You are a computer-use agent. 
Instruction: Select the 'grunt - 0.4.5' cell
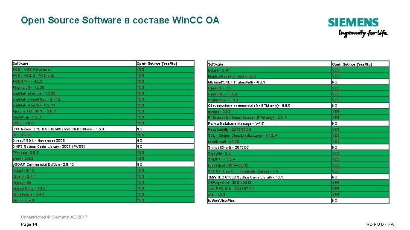tap(74, 158)
